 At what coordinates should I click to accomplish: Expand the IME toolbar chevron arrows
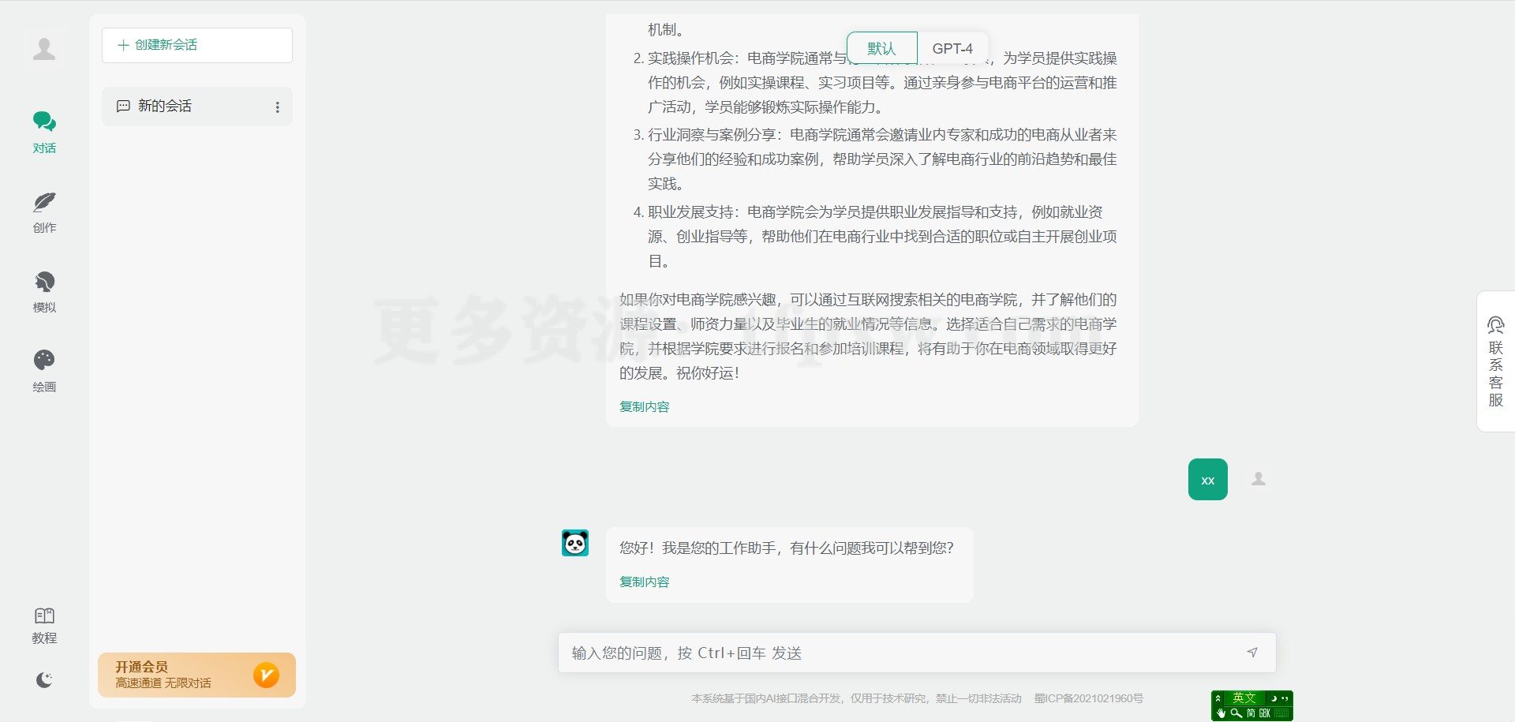click(1218, 698)
